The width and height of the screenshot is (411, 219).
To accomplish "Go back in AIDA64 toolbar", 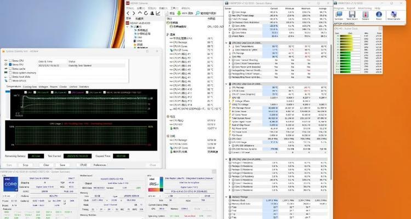I will coord(128,13).
